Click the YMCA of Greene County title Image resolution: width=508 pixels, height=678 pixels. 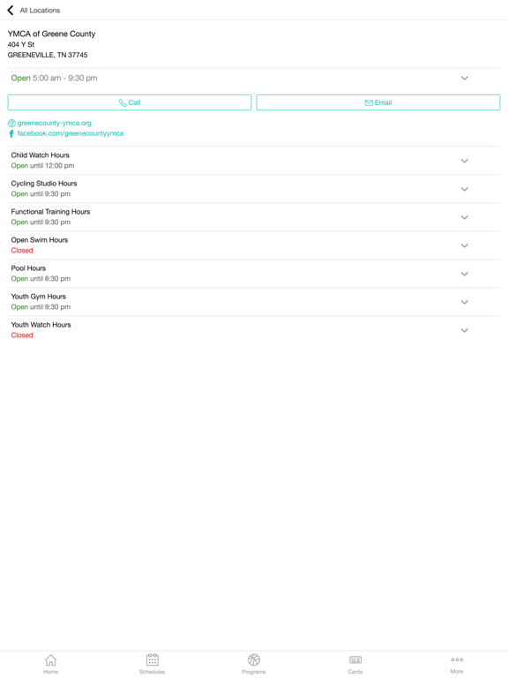pos(51,34)
